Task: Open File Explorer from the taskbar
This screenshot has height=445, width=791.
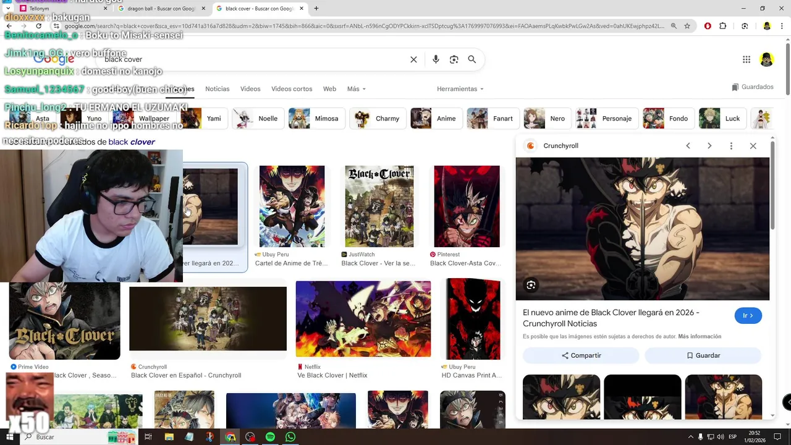Action: point(169,437)
